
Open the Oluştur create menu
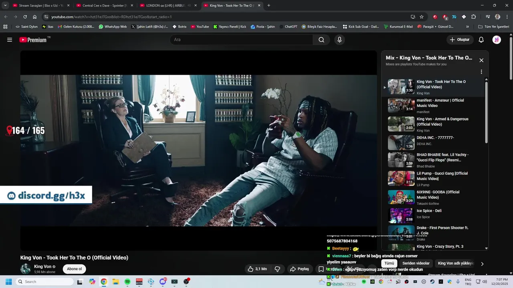pyautogui.click(x=460, y=40)
